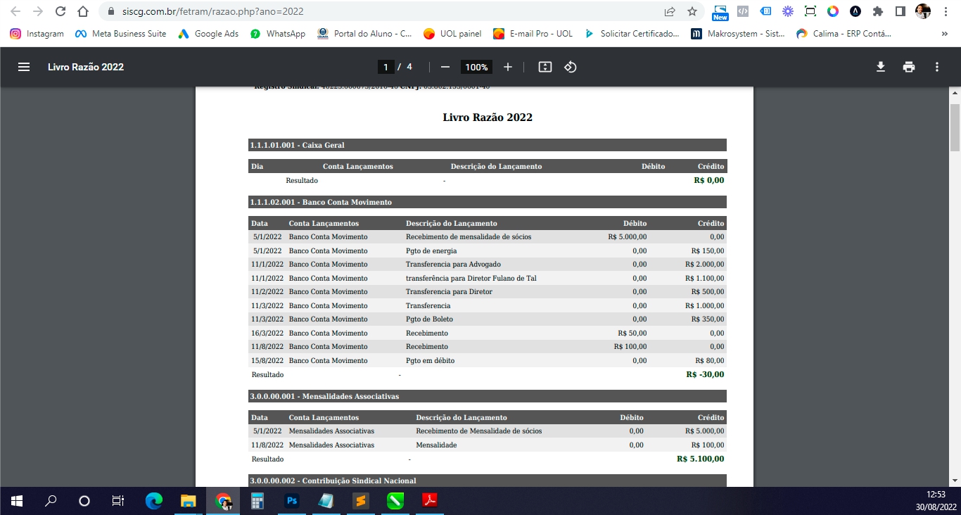Screen dimensions: 961x515
Task: Open the Google Ads bookmark
Action: point(208,33)
